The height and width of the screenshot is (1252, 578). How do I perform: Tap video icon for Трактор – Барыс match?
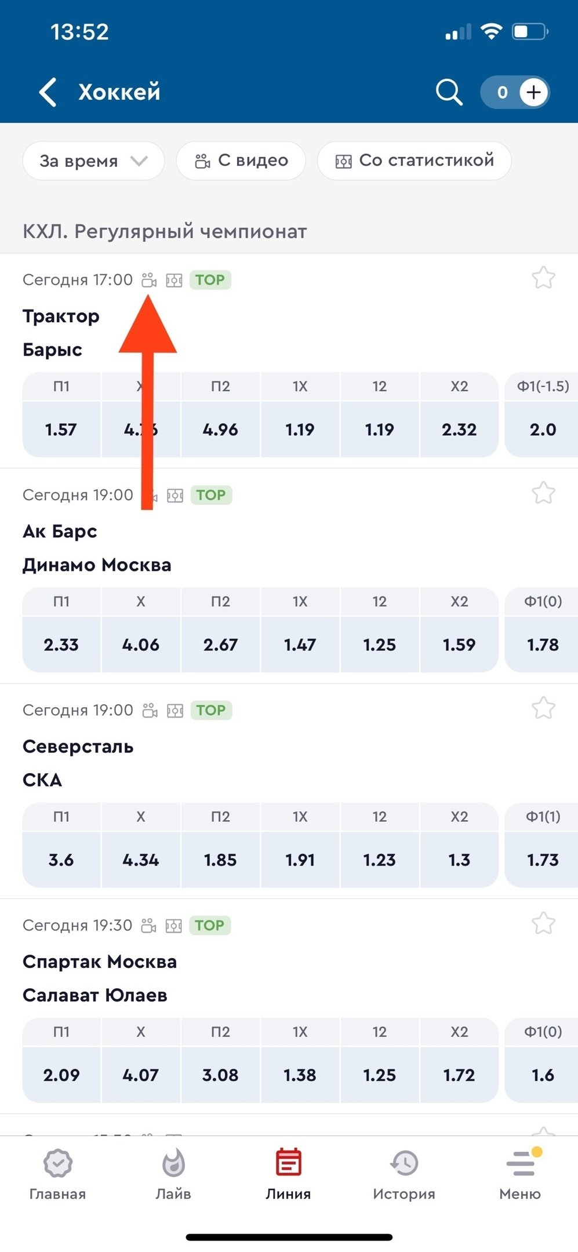[149, 281]
